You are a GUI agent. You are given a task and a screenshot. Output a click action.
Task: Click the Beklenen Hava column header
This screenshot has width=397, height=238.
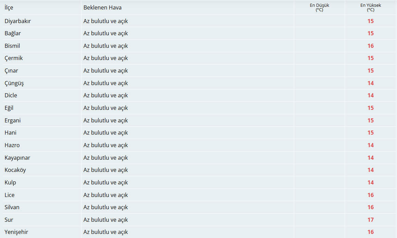(102, 7)
